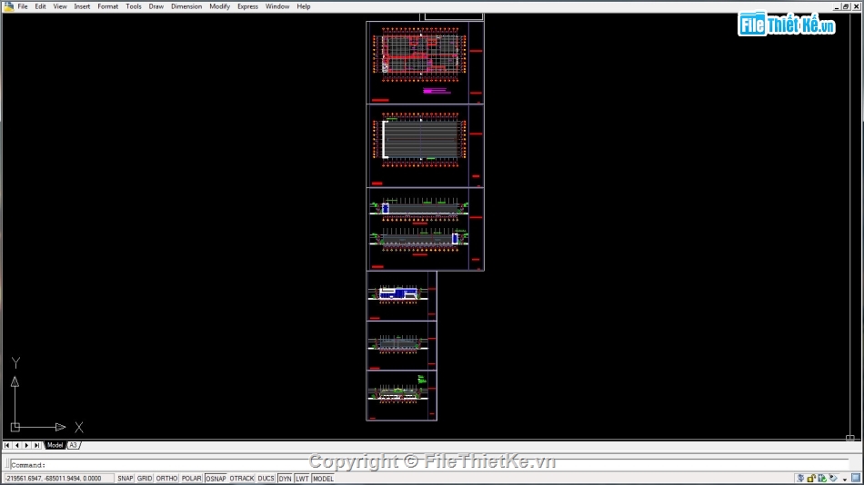This screenshot has width=864, height=485.
Task: Toggle OTRACK object snap tracking
Action: tap(241, 479)
